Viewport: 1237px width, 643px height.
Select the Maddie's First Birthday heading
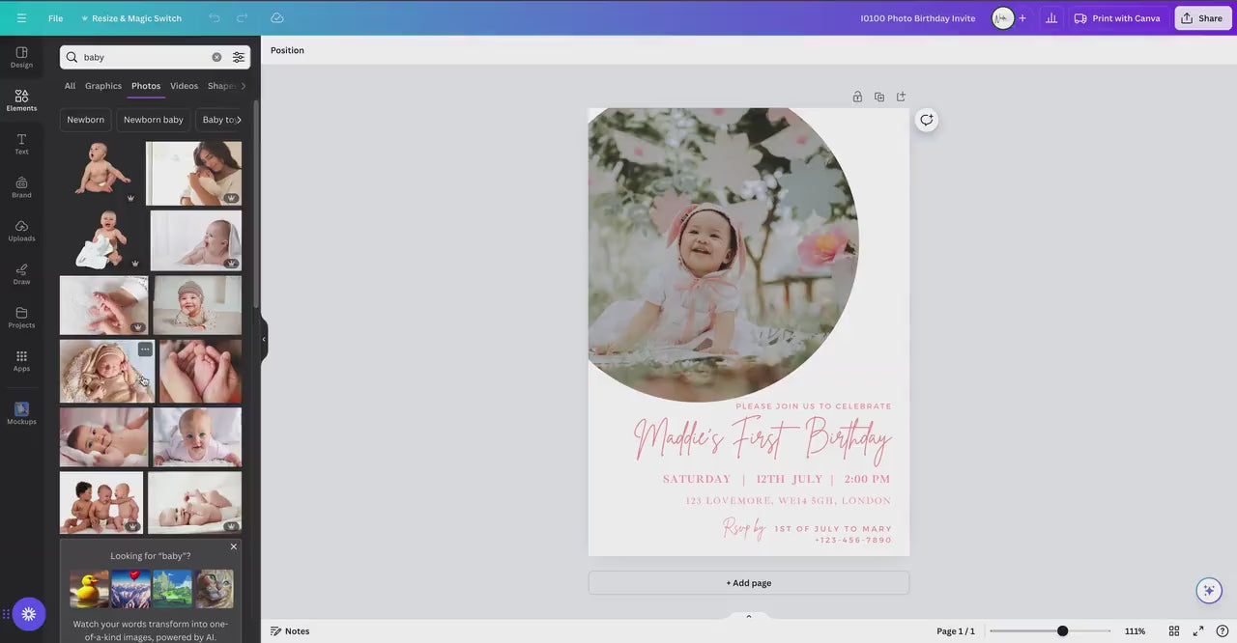coord(762,440)
